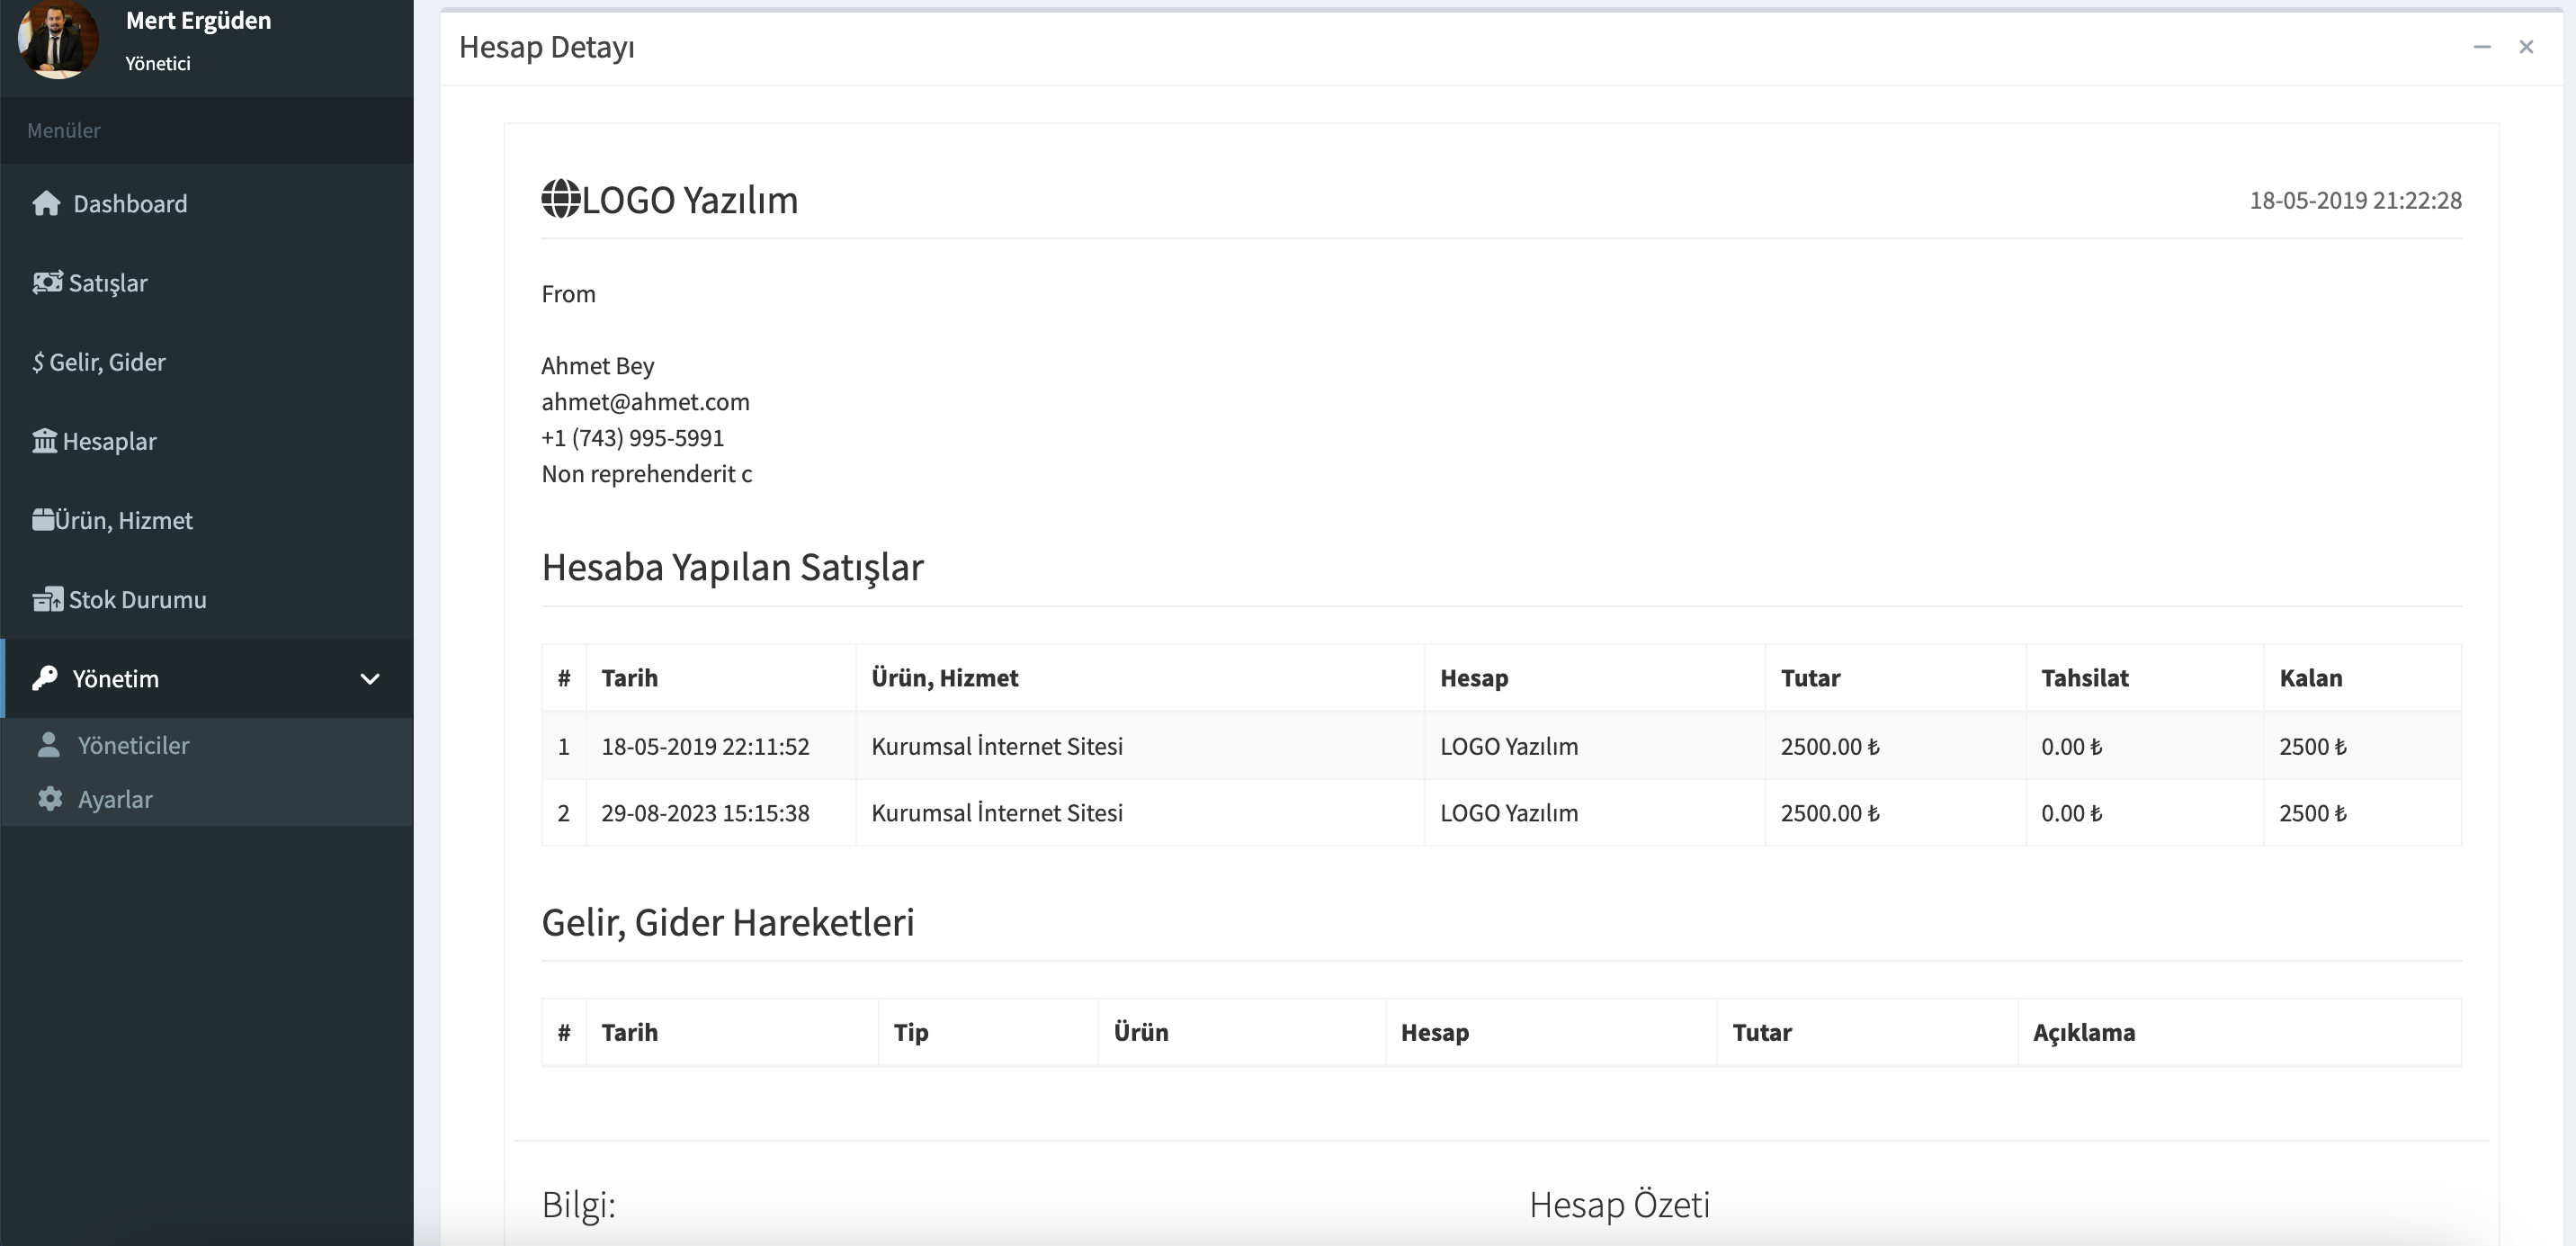Select the Dashboard home icon

pos(46,203)
